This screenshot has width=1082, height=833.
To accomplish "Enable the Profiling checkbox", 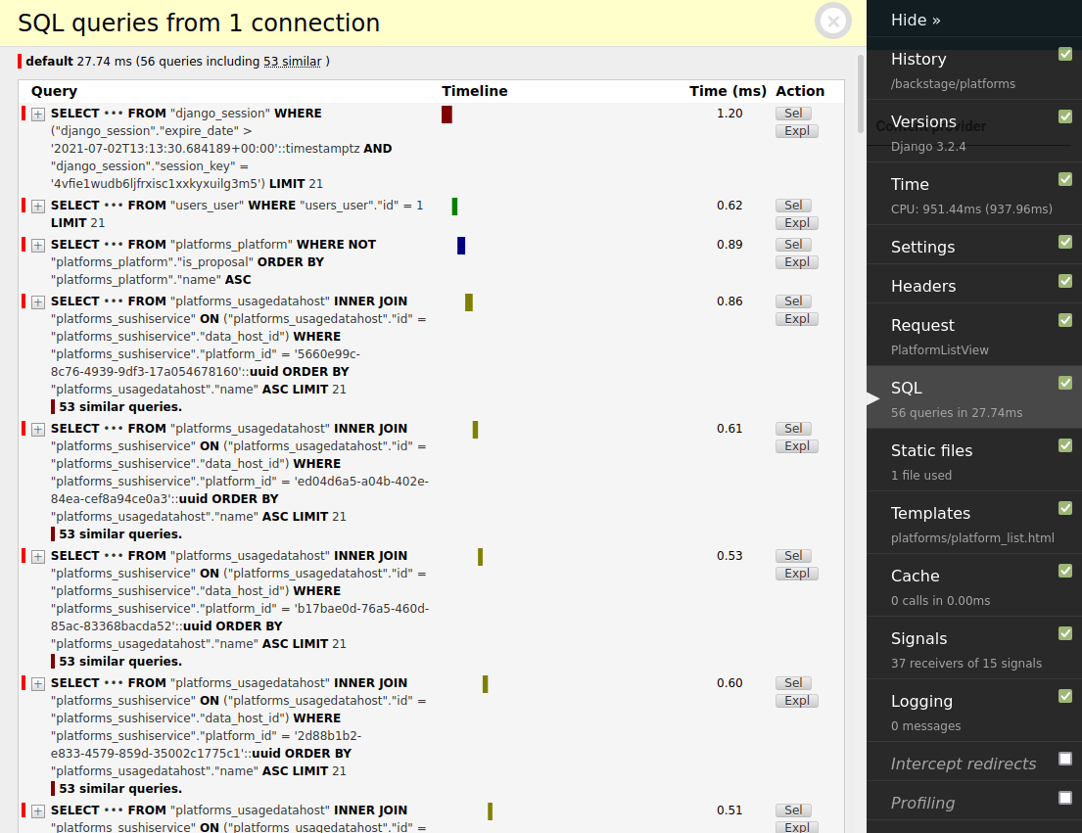I will [1066, 798].
